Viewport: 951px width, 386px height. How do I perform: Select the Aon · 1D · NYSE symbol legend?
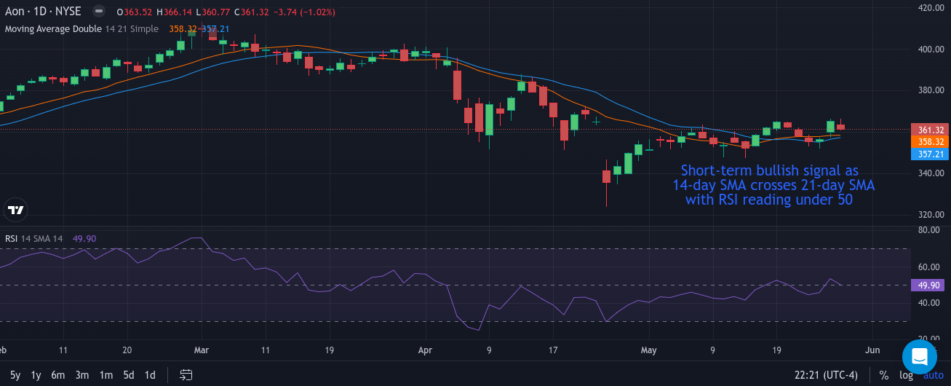tap(43, 12)
